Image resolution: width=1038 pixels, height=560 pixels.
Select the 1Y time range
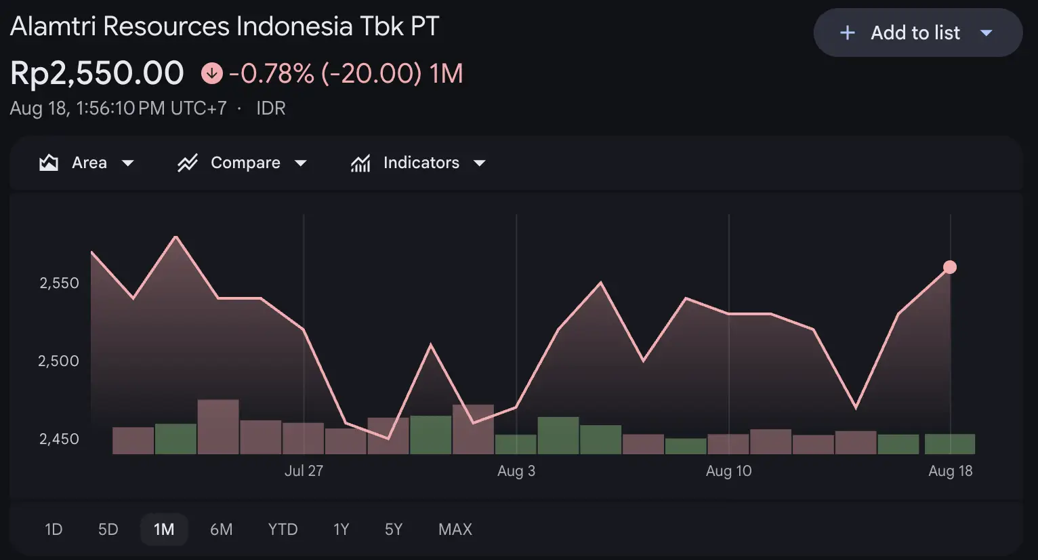click(341, 529)
